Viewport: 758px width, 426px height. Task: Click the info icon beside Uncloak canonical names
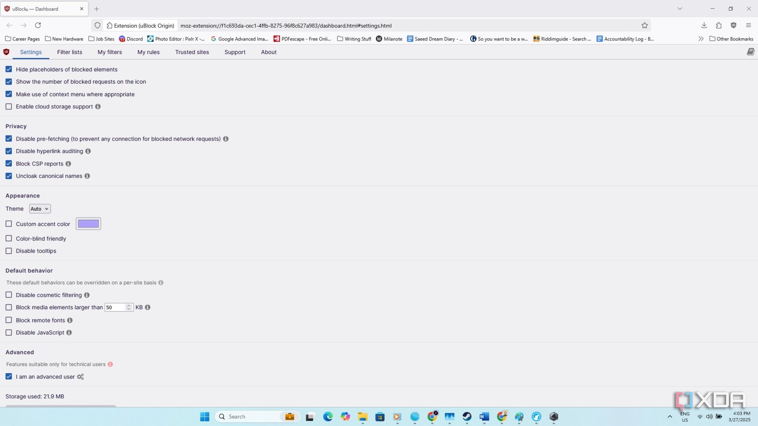click(87, 176)
